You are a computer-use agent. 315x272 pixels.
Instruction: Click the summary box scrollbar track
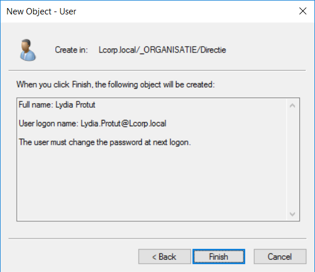coord(292,160)
